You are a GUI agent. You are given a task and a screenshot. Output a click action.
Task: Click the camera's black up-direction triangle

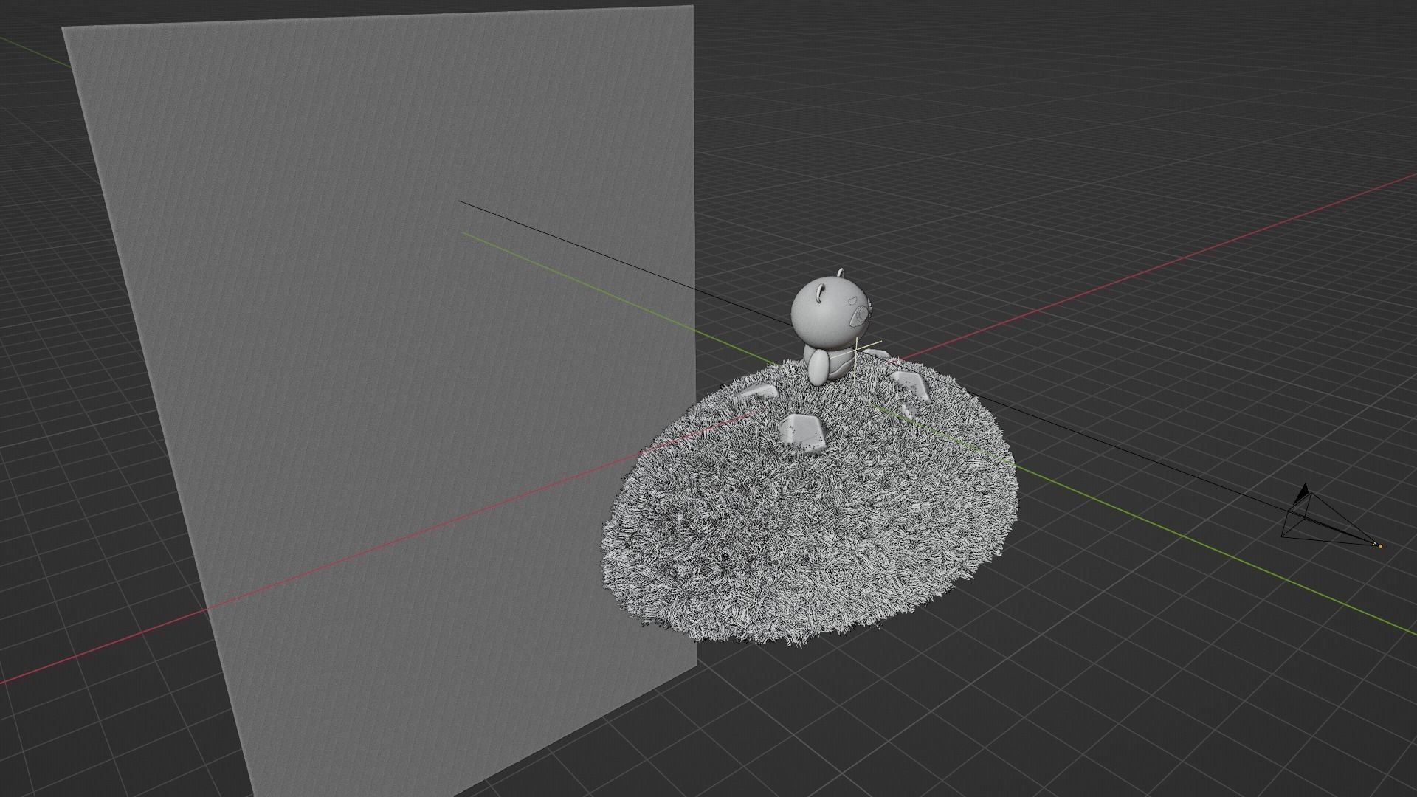pyautogui.click(x=1303, y=491)
